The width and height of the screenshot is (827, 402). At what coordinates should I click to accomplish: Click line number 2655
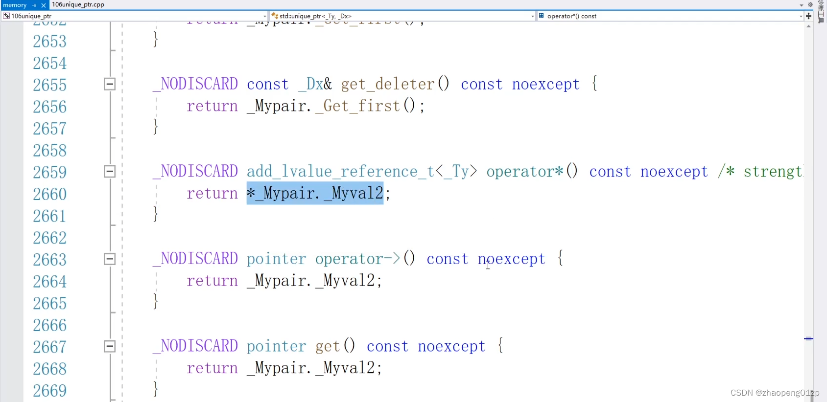pyautogui.click(x=50, y=85)
